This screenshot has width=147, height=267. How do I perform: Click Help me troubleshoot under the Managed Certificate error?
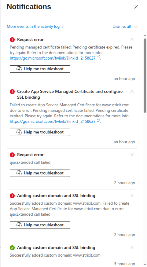pos(40,132)
